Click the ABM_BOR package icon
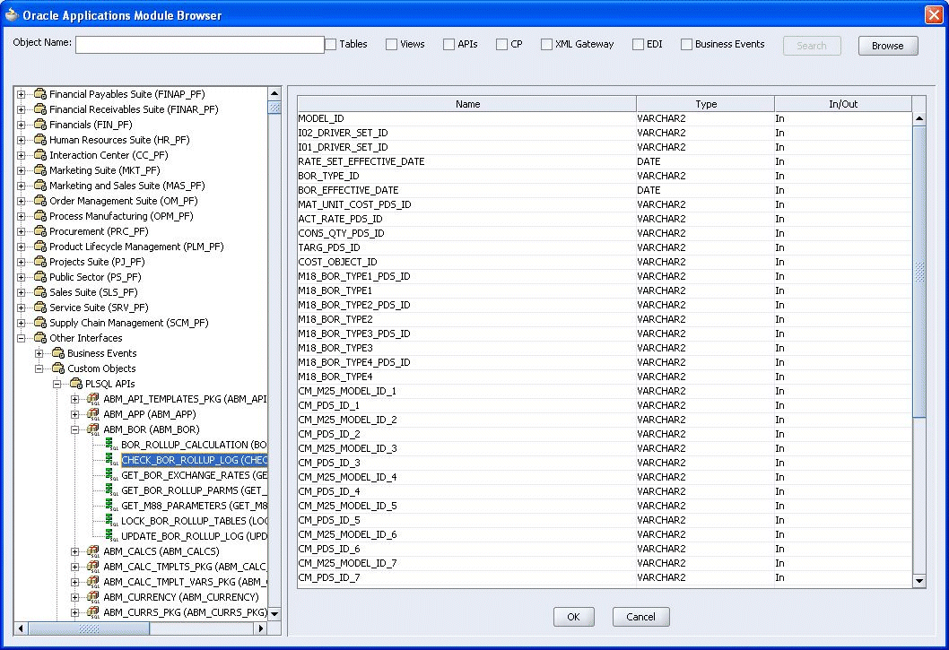Screen dimensions: 949x650 tap(93, 429)
